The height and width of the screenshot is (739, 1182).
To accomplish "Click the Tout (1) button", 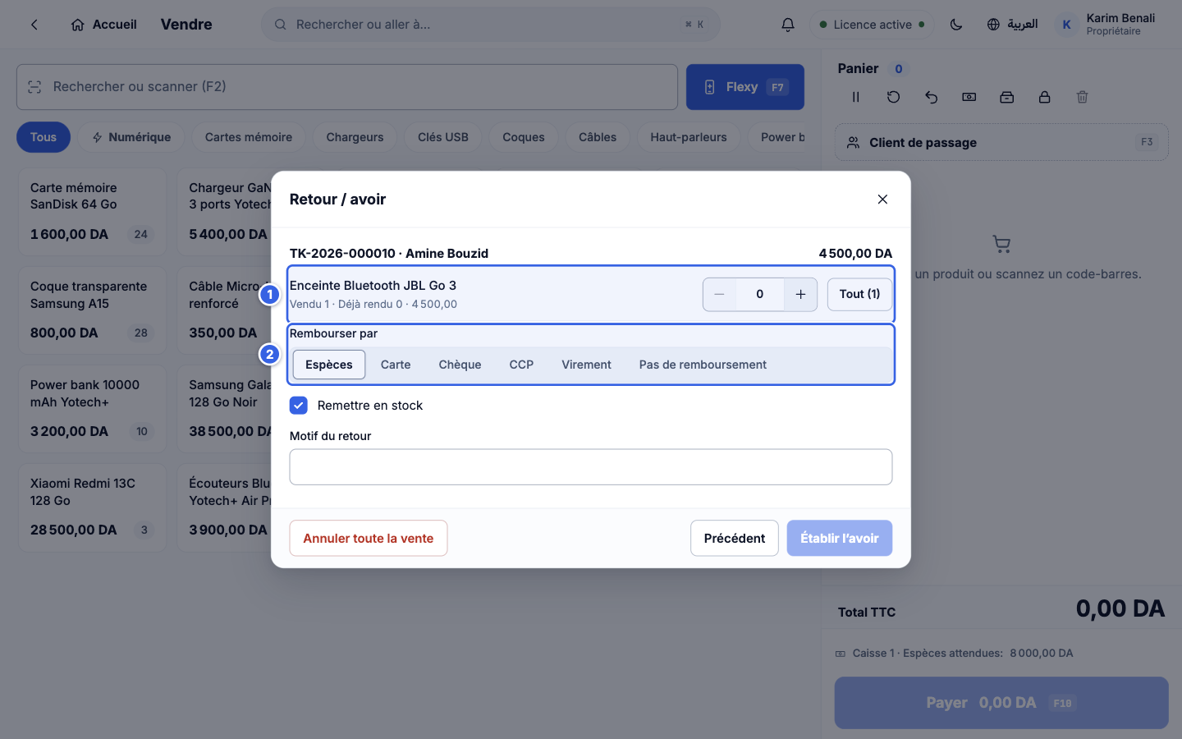I will coord(859,294).
